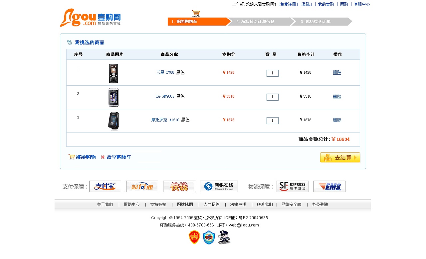The width and height of the screenshot is (426, 259).
Task: Open the LG KM900e phone thumbnail
Action: tap(113, 97)
